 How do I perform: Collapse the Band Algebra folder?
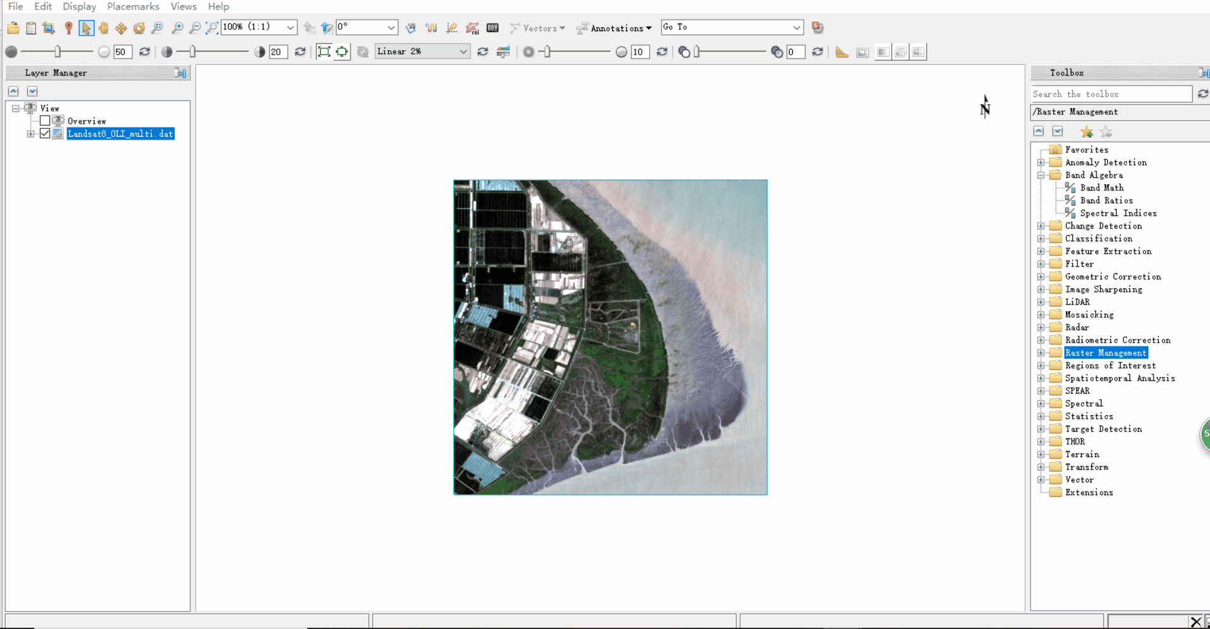[1041, 175]
